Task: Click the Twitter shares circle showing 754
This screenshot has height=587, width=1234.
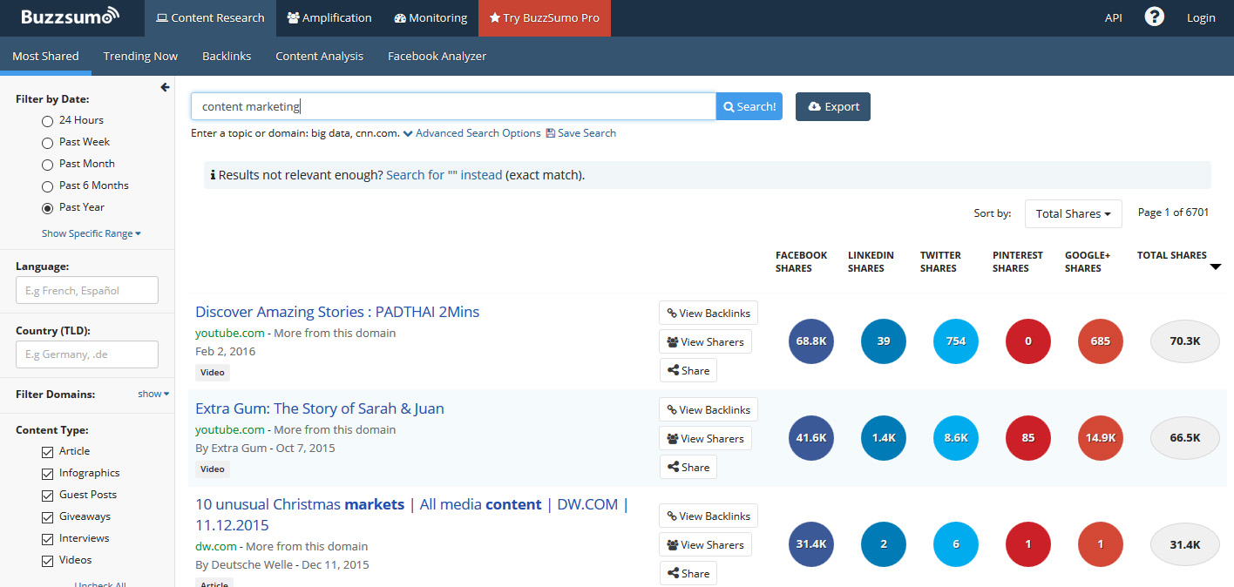Action: [956, 341]
